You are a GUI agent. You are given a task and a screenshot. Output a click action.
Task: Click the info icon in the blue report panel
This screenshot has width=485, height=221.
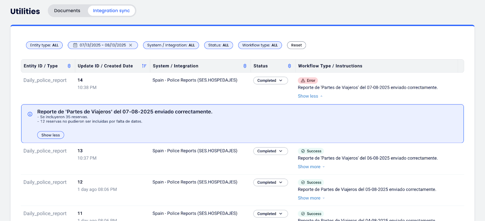30,114
